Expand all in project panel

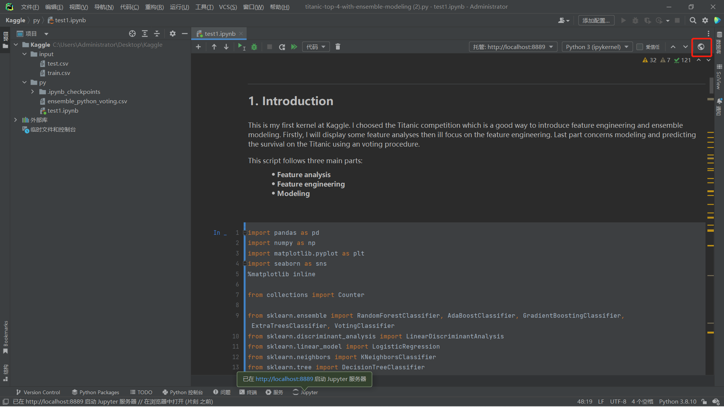pyautogui.click(x=145, y=34)
